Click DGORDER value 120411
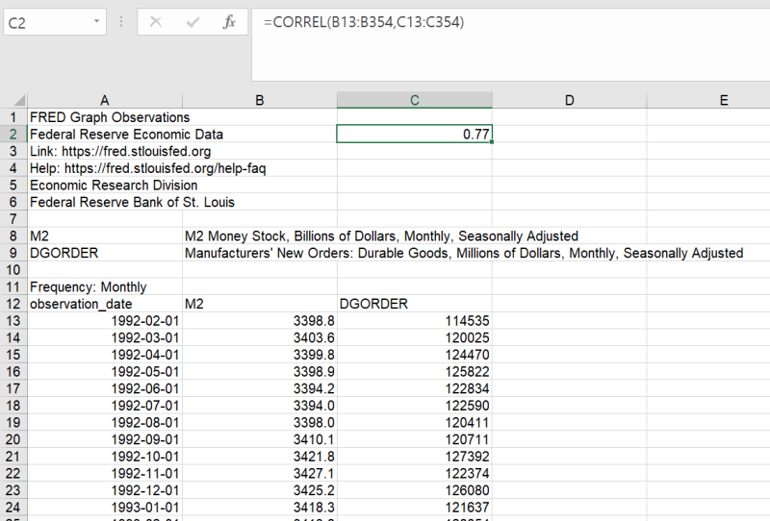Viewport: 770px width, 521px height. tap(415, 422)
